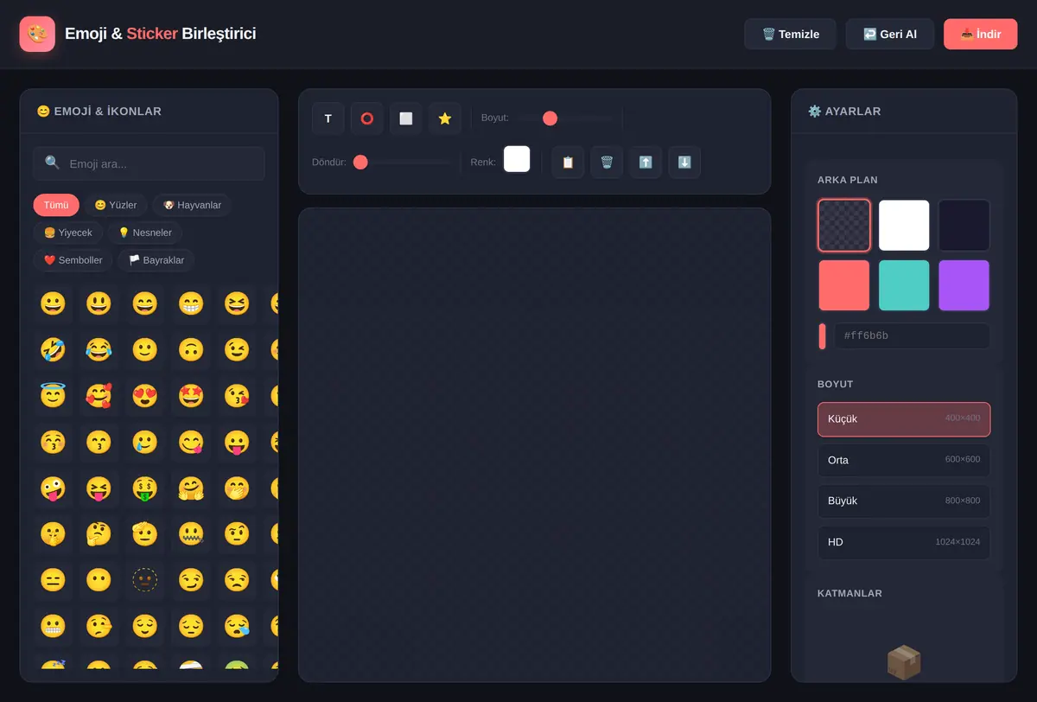Click the trash delete icon in the toolbar
Image resolution: width=1037 pixels, height=702 pixels.
click(607, 162)
